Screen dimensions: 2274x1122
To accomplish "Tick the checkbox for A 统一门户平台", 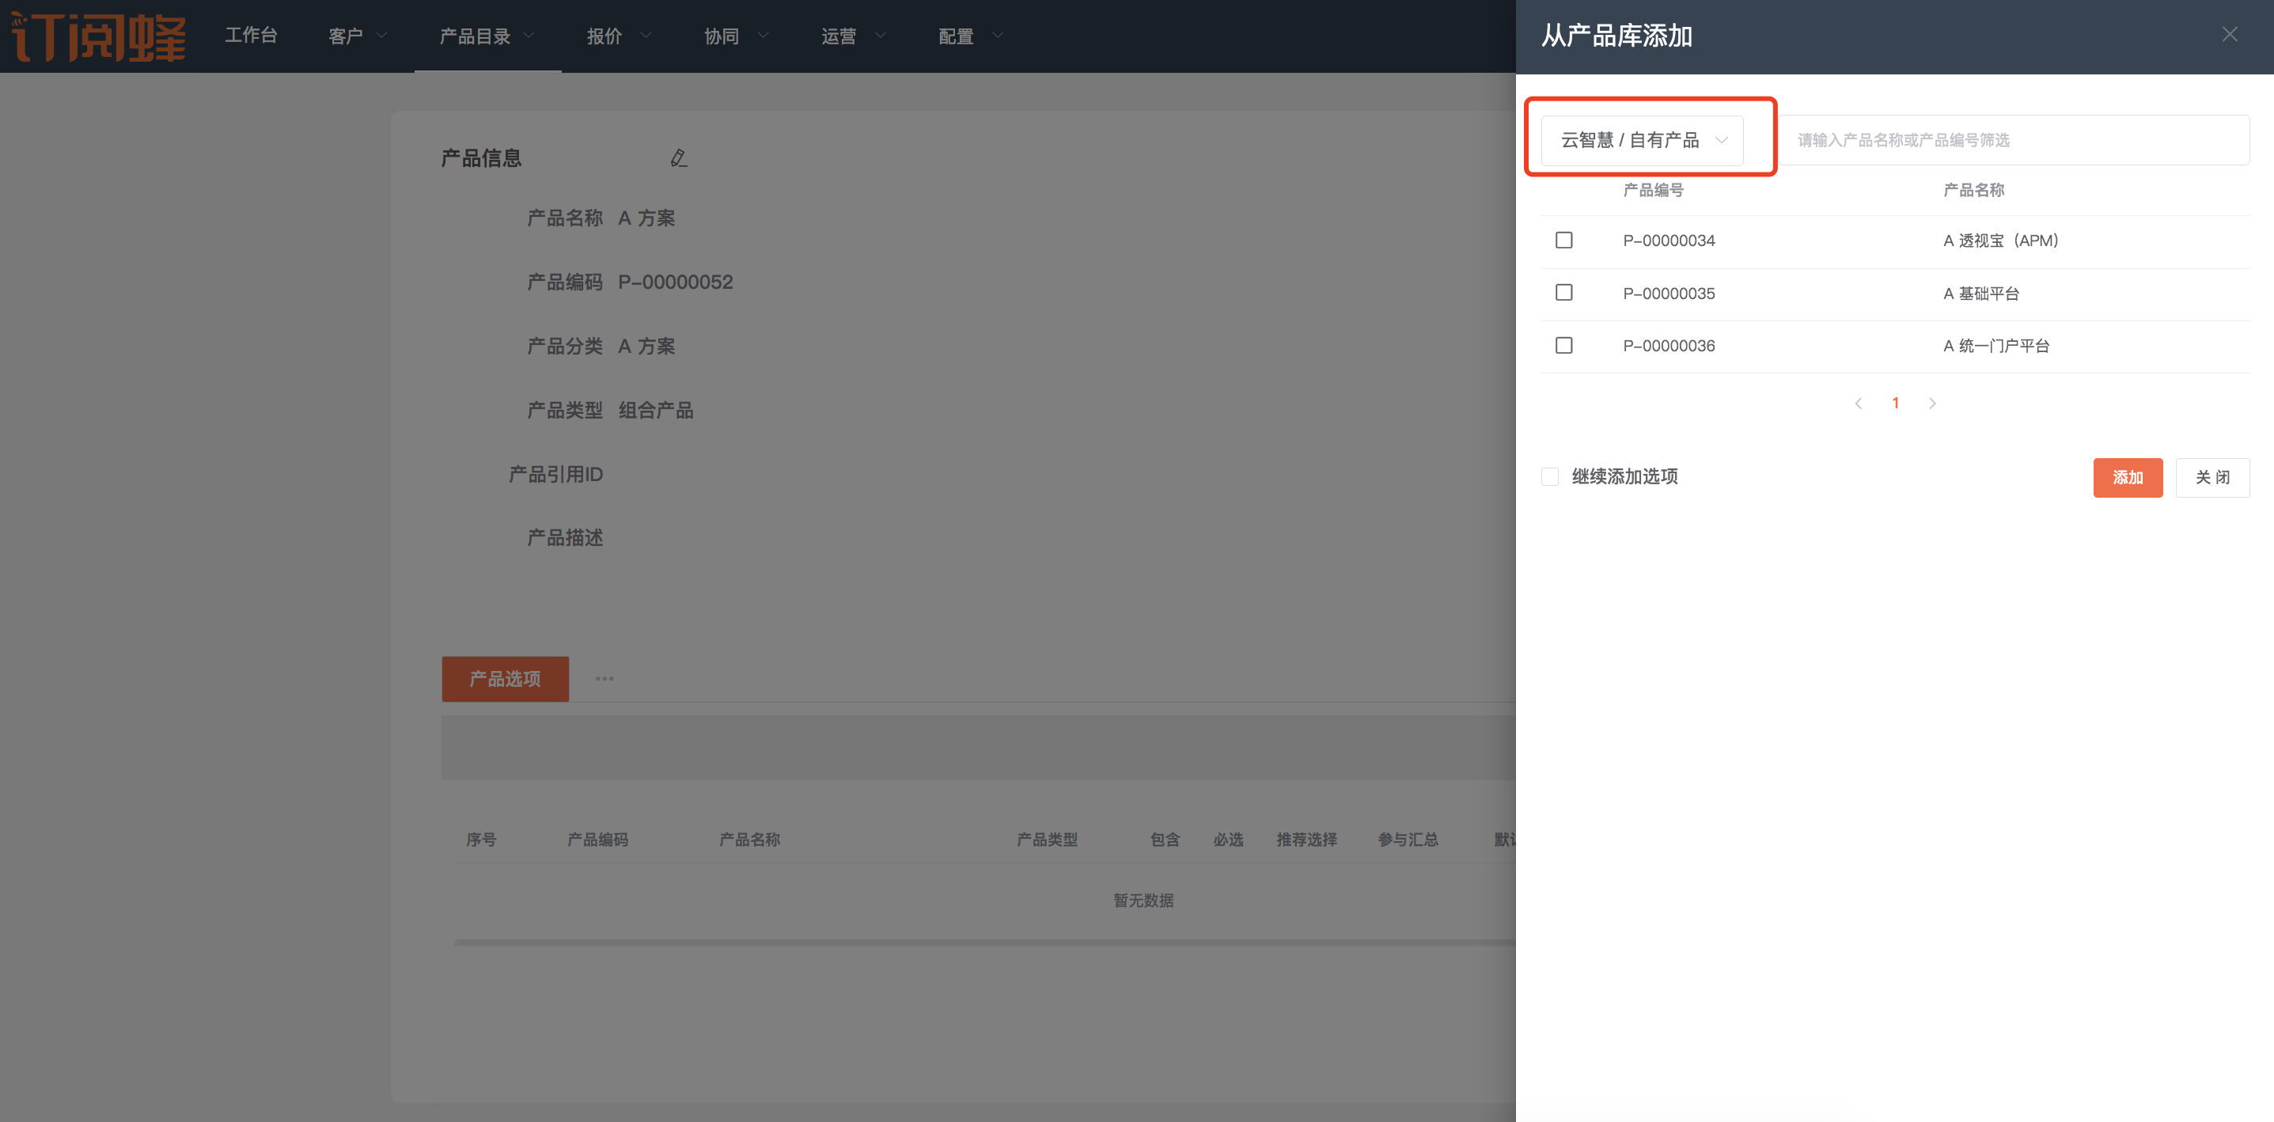I will 1563,345.
